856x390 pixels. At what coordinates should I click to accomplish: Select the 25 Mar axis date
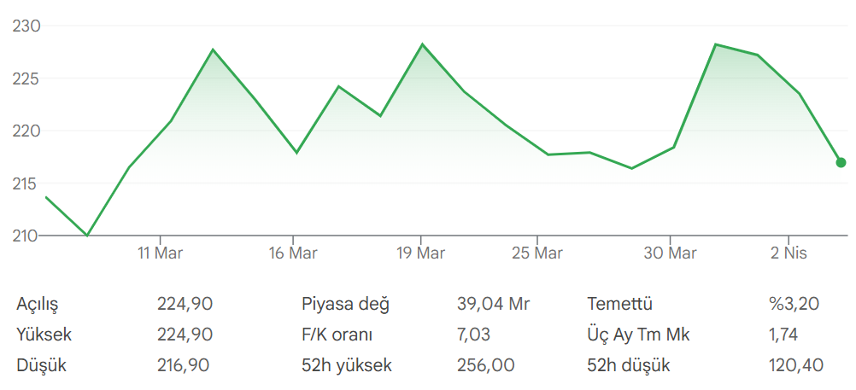point(536,253)
